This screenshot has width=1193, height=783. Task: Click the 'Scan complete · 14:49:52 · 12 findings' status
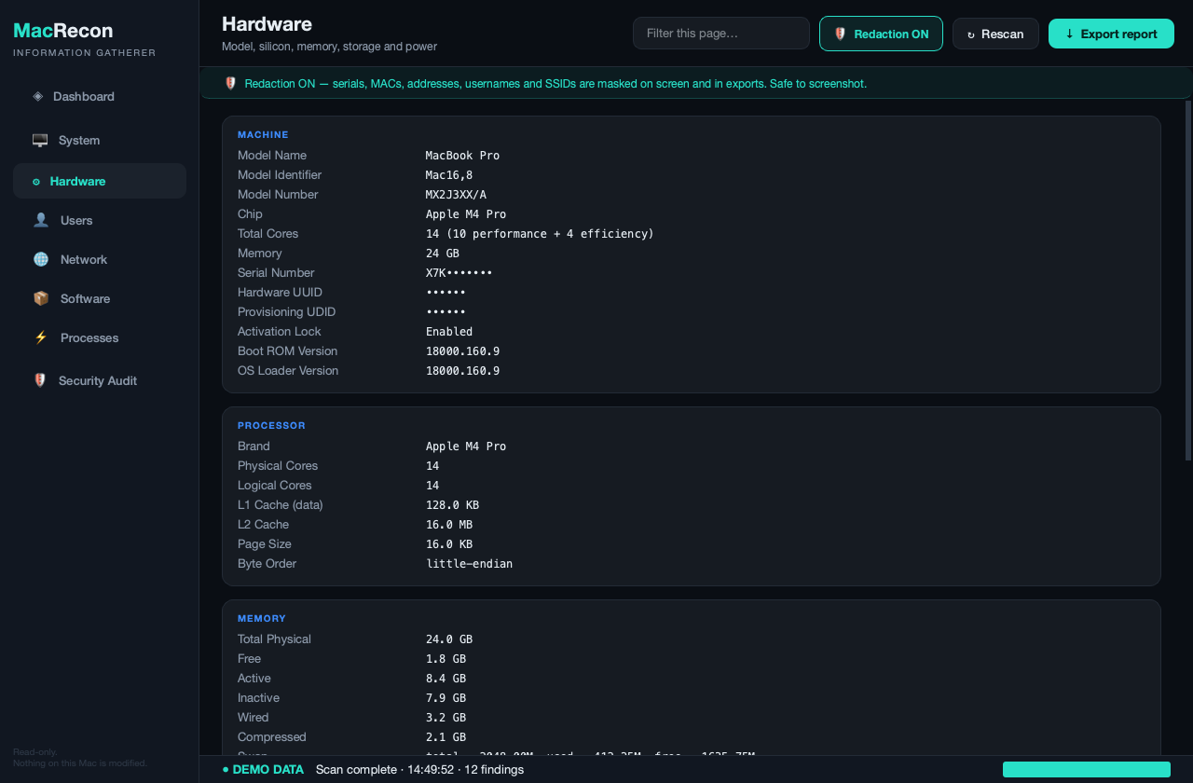(x=419, y=769)
